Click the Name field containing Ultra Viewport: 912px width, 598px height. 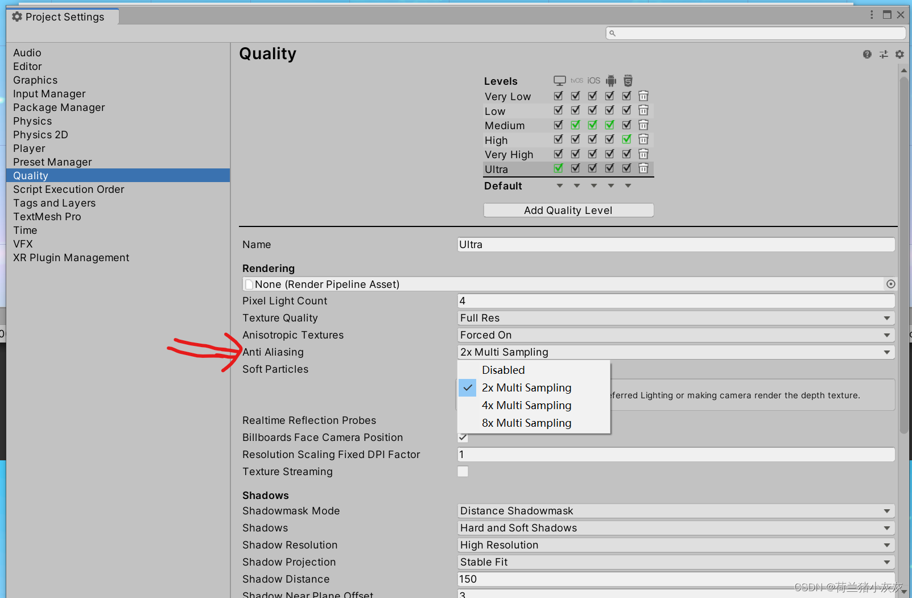pyautogui.click(x=676, y=245)
